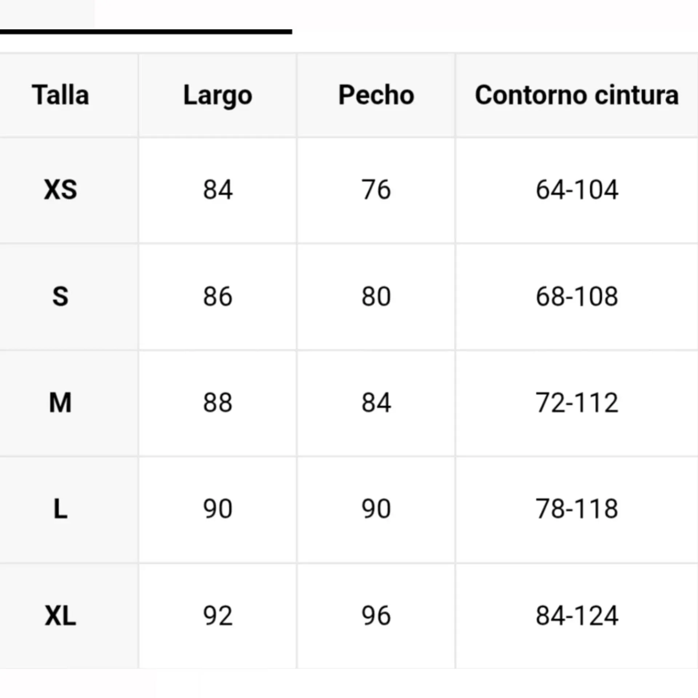Click the Talla column header
The height and width of the screenshot is (698, 698).
[60, 95]
